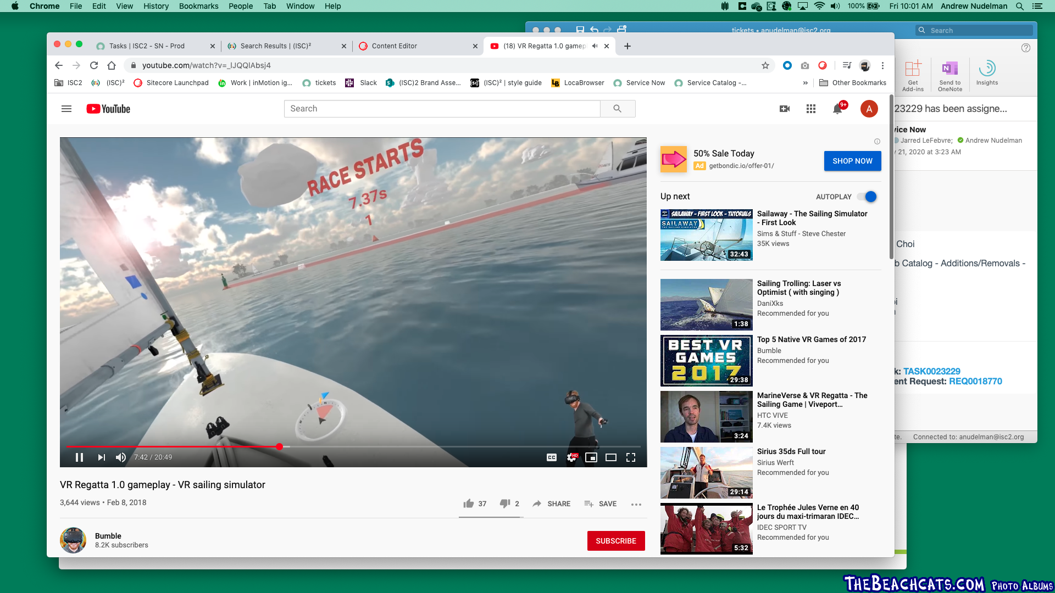Open Chrome media control icon
The height and width of the screenshot is (593, 1055).
(847, 65)
